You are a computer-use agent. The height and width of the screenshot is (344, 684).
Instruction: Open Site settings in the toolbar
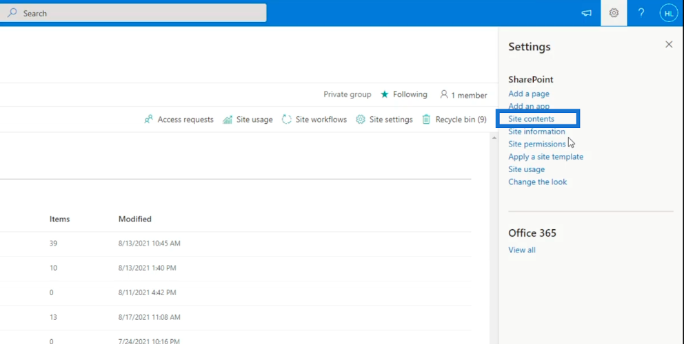384,119
